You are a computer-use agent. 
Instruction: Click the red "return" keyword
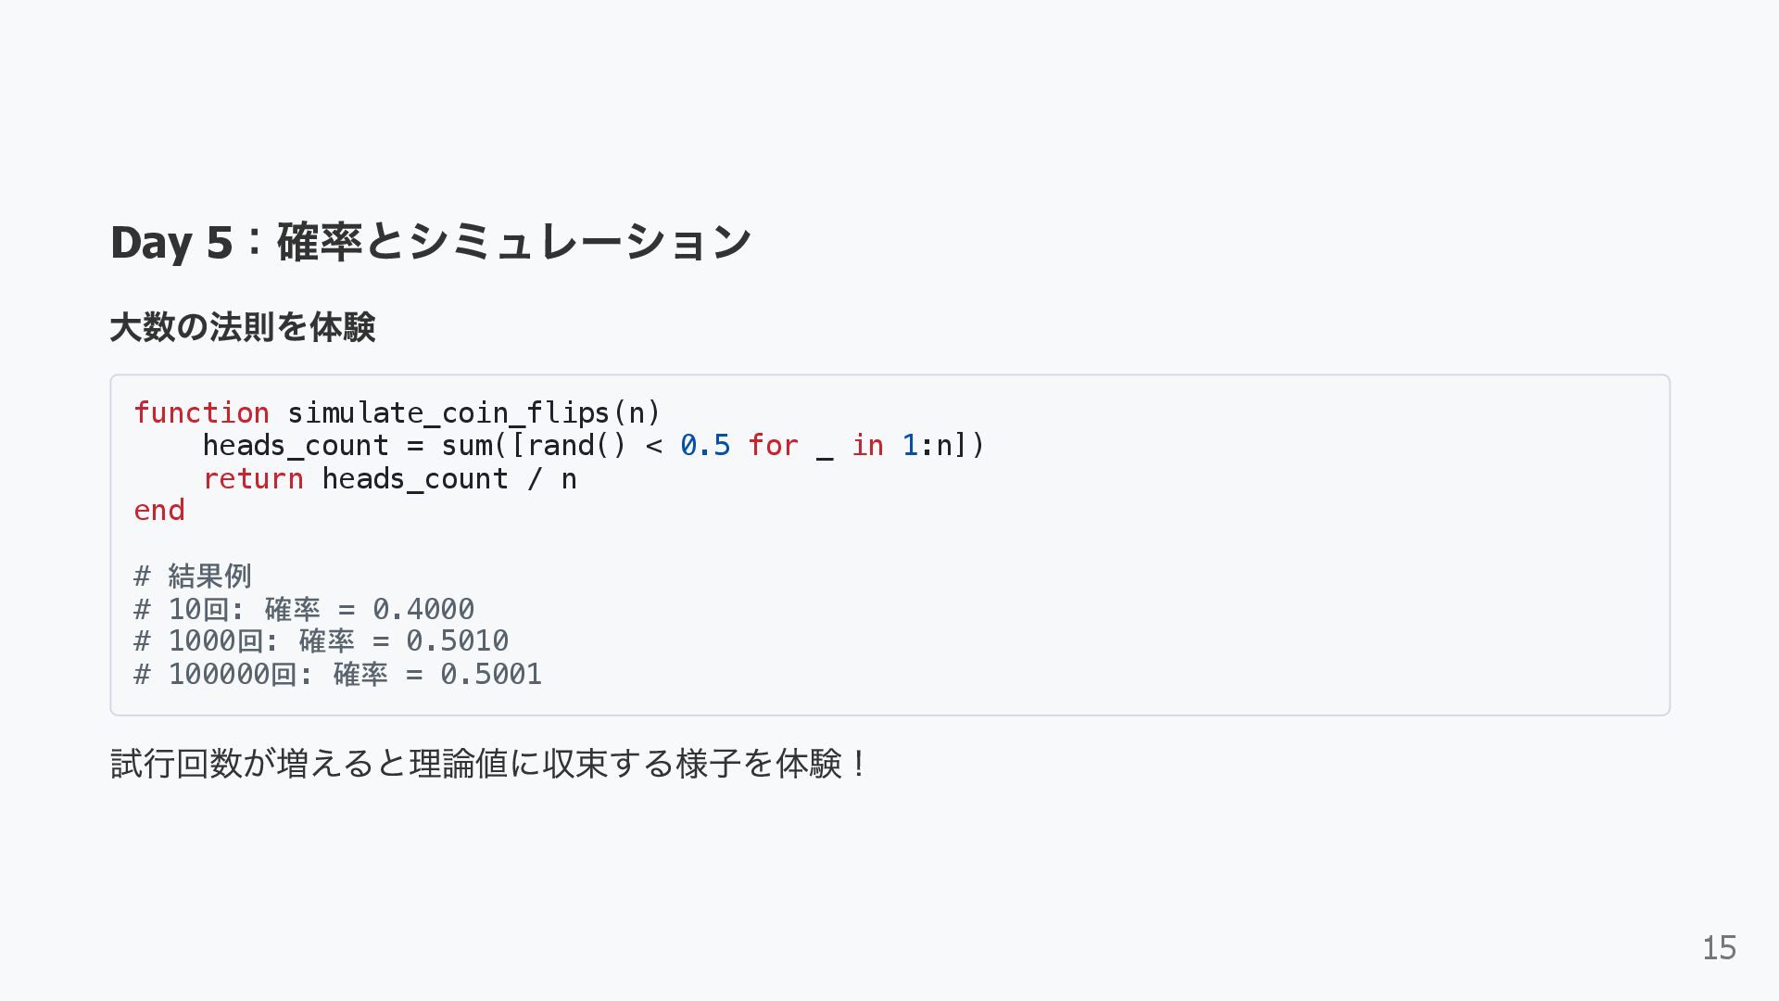click(253, 479)
